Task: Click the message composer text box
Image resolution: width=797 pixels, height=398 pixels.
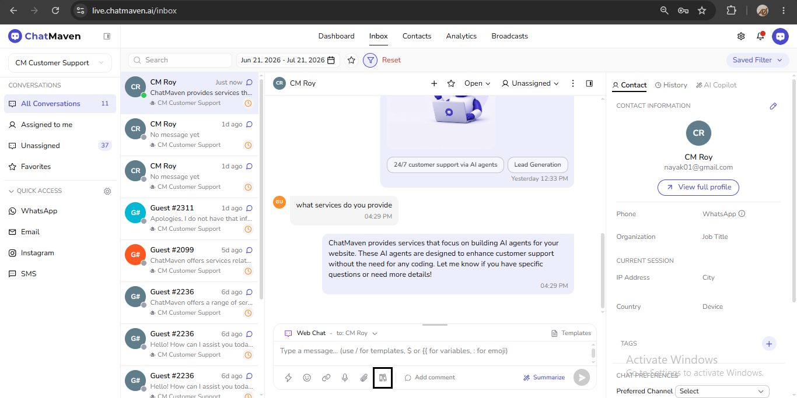Action: [435, 351]
